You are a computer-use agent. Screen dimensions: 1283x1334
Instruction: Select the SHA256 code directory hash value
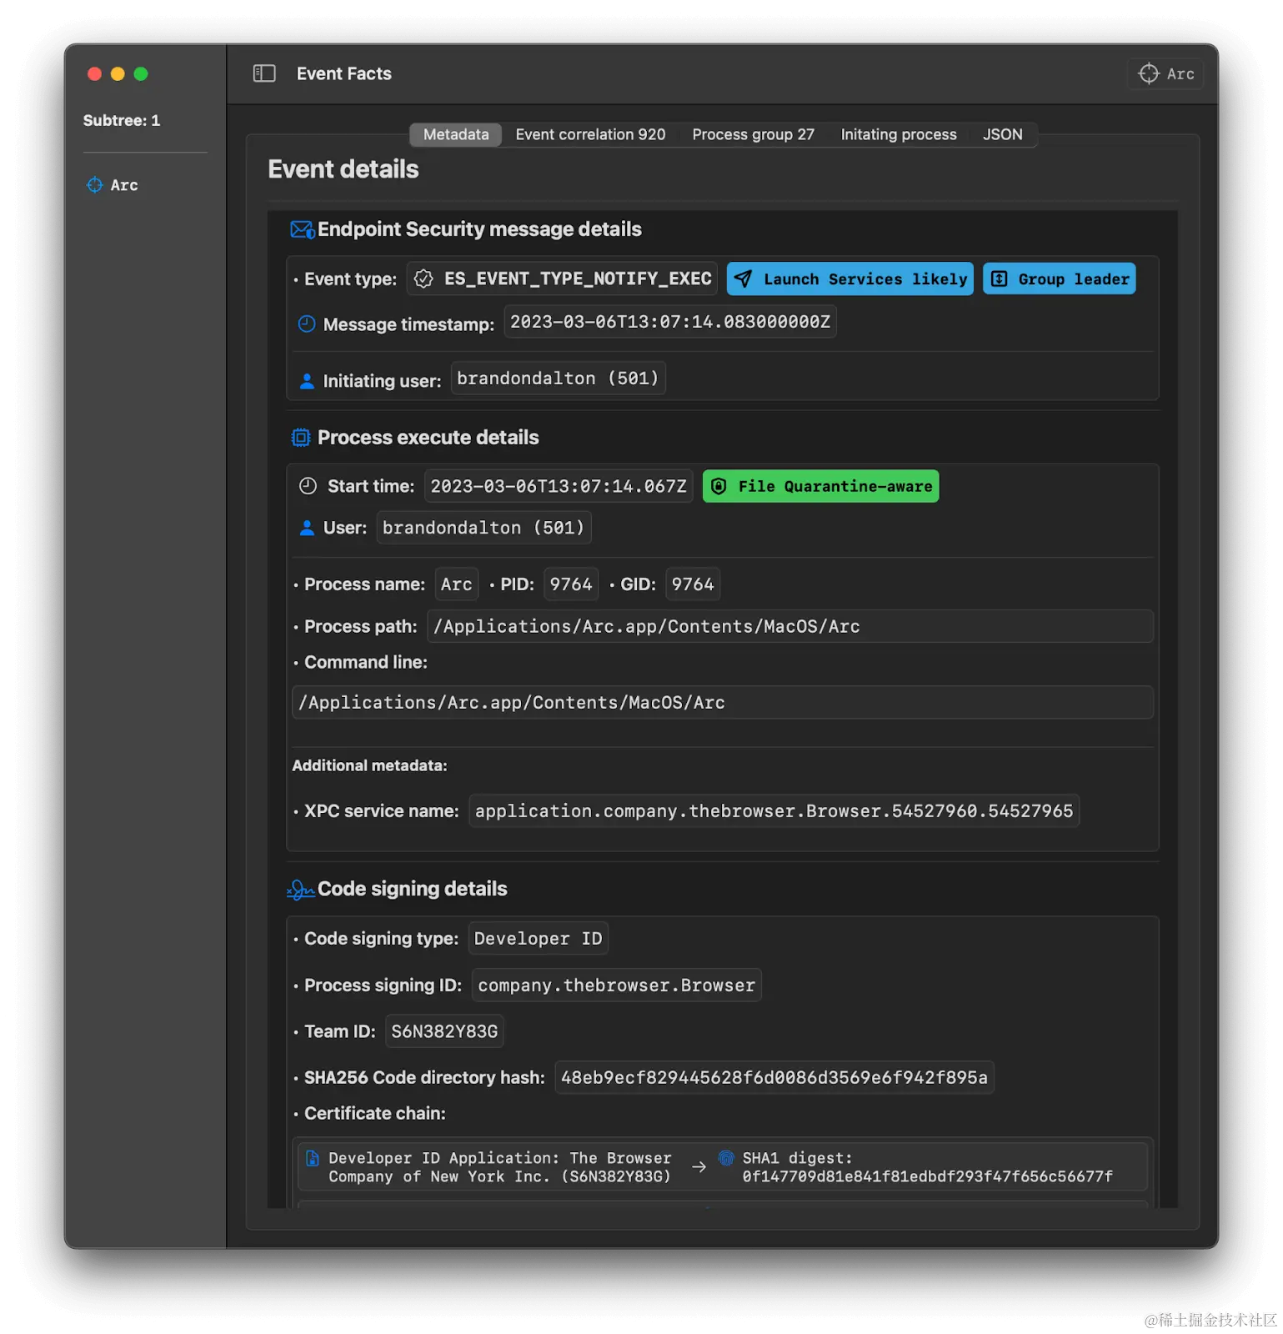[774, 1077]
